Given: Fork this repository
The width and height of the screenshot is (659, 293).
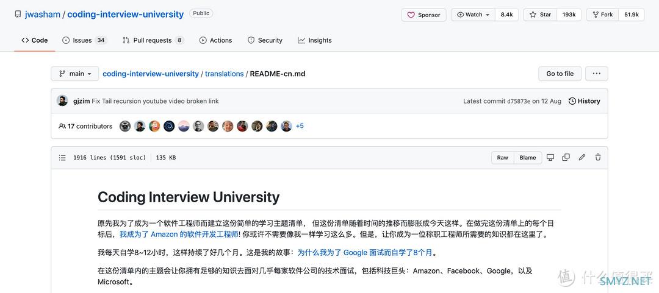Looking at the screenshot, I should click(603, 15).
